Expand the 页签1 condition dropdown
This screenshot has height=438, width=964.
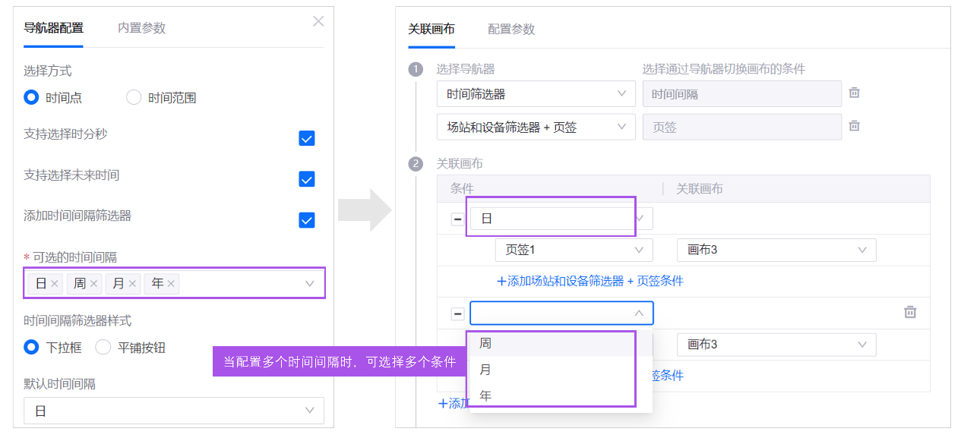[574, 250]
